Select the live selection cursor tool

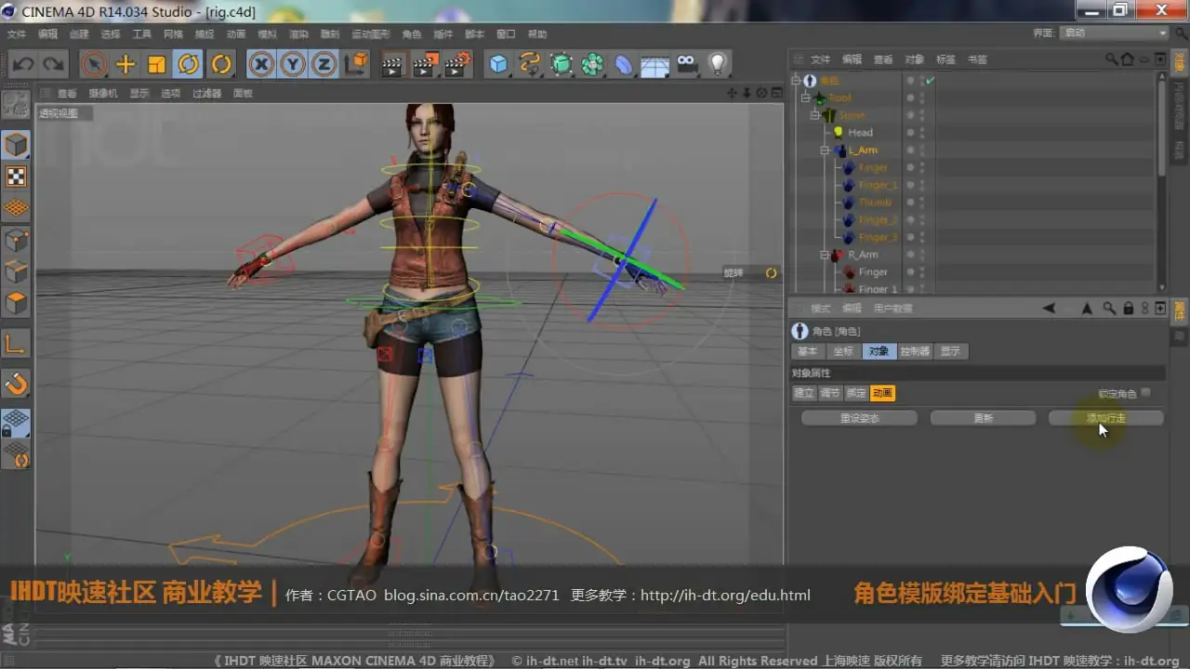pyautogui.click(x=94, y=64)
